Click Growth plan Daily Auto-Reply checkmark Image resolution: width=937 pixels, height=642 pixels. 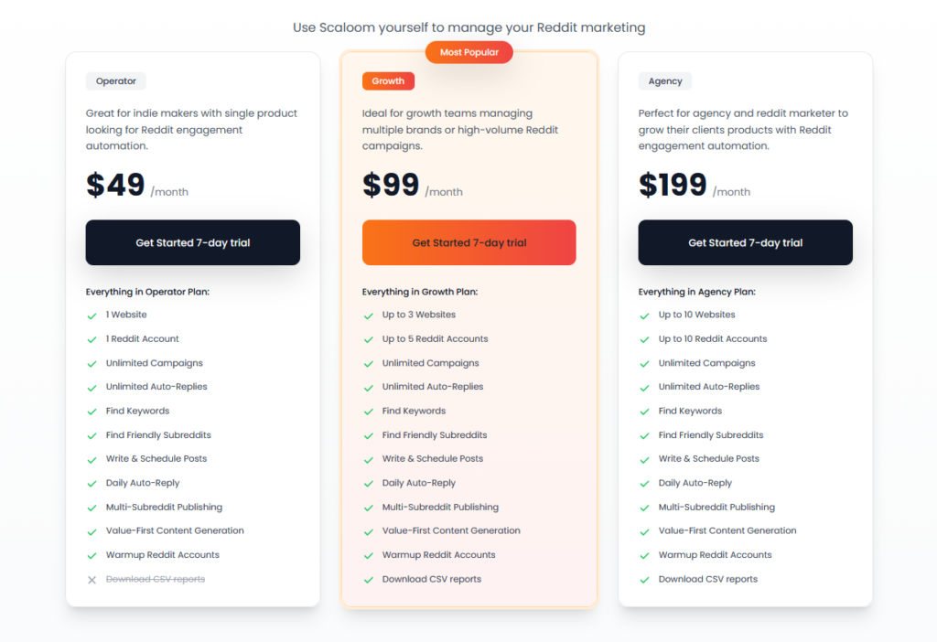[368, 484]
